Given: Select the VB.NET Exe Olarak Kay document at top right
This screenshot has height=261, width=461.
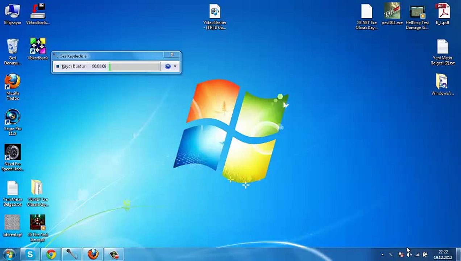Looking at the screenshot, I should [366, 17].
